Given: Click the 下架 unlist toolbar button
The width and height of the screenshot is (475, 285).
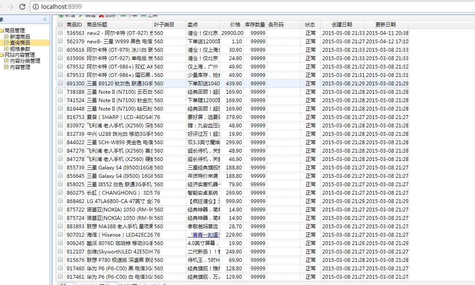Looking at the screenshot, I should pyautogui.click(x=129, y=15).
